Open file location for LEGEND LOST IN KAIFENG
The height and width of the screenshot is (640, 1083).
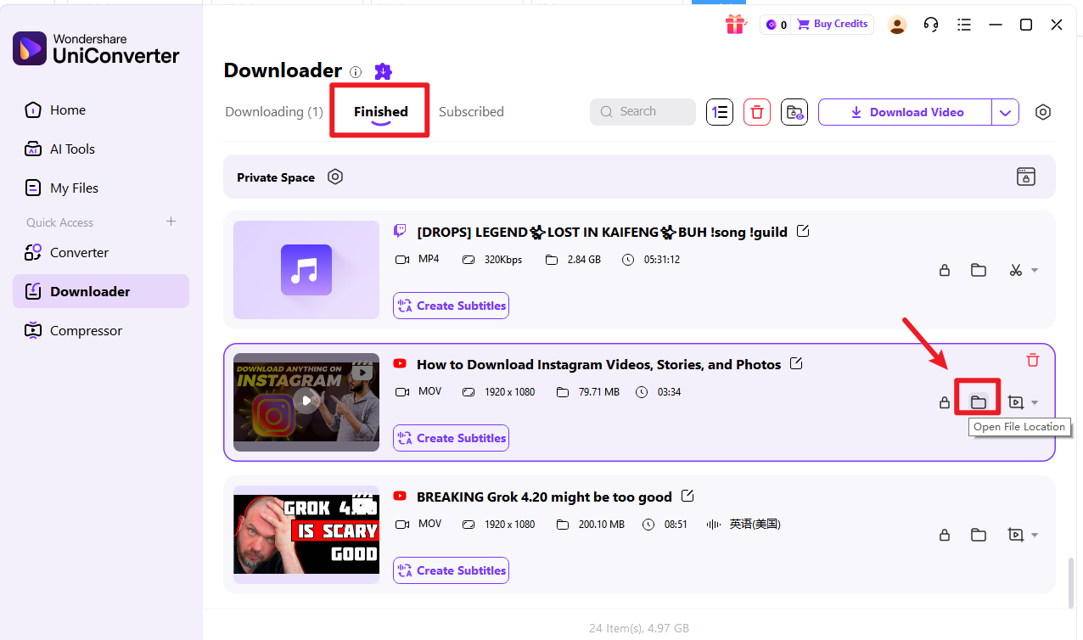coord(979,270)
